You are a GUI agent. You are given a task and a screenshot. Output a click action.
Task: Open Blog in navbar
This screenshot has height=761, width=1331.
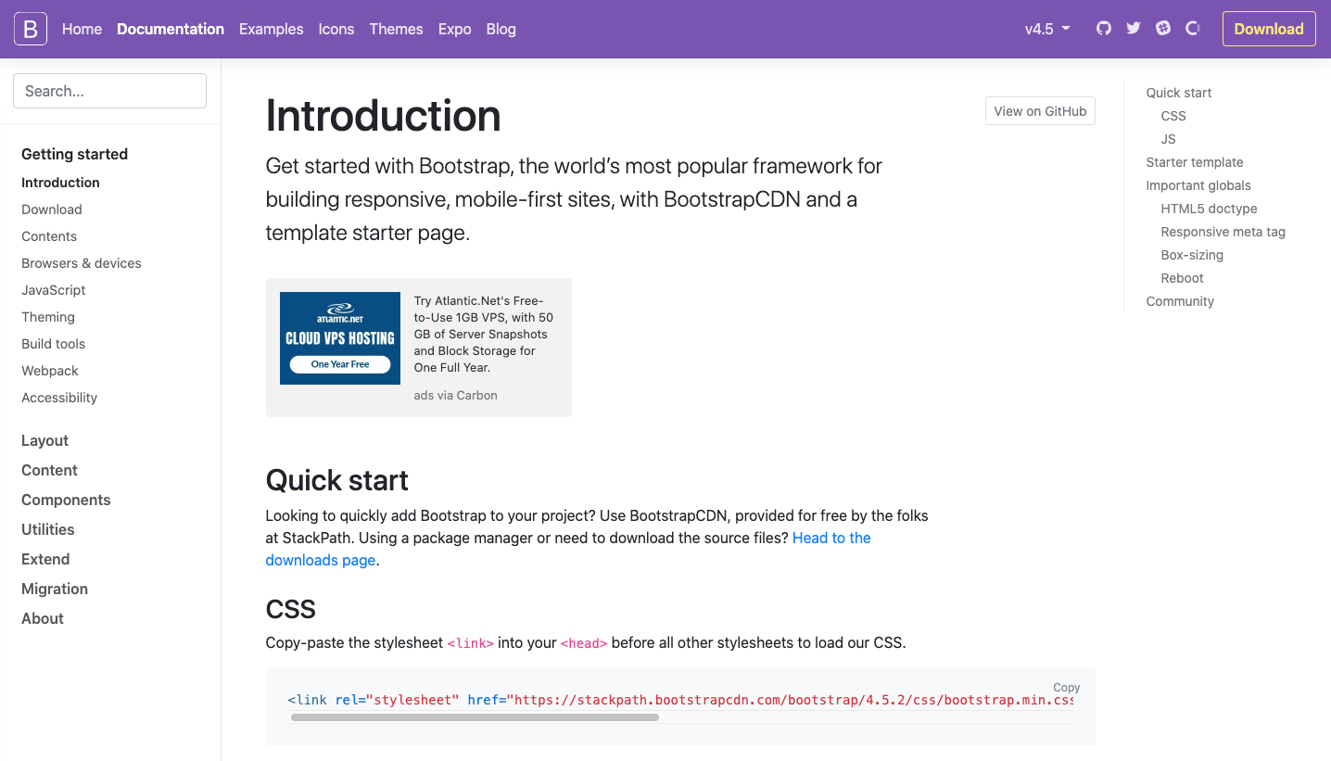click(501, 29)
